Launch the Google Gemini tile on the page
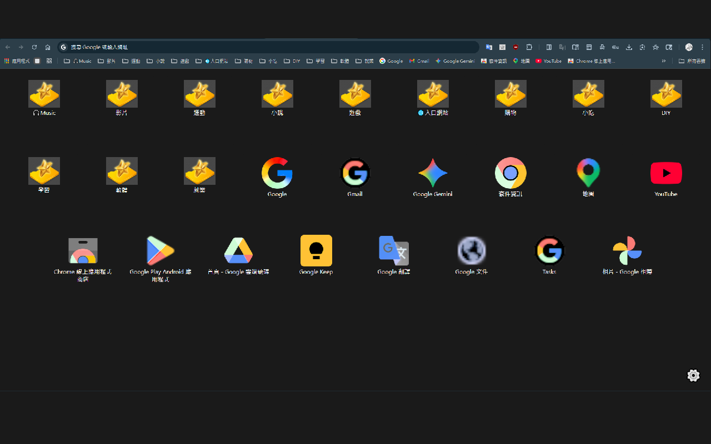This screenshot has width=711, height=444. (433, 177)
